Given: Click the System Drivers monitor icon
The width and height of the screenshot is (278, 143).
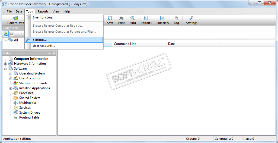Looking at the screenshot, I should (x=16, y=113).
